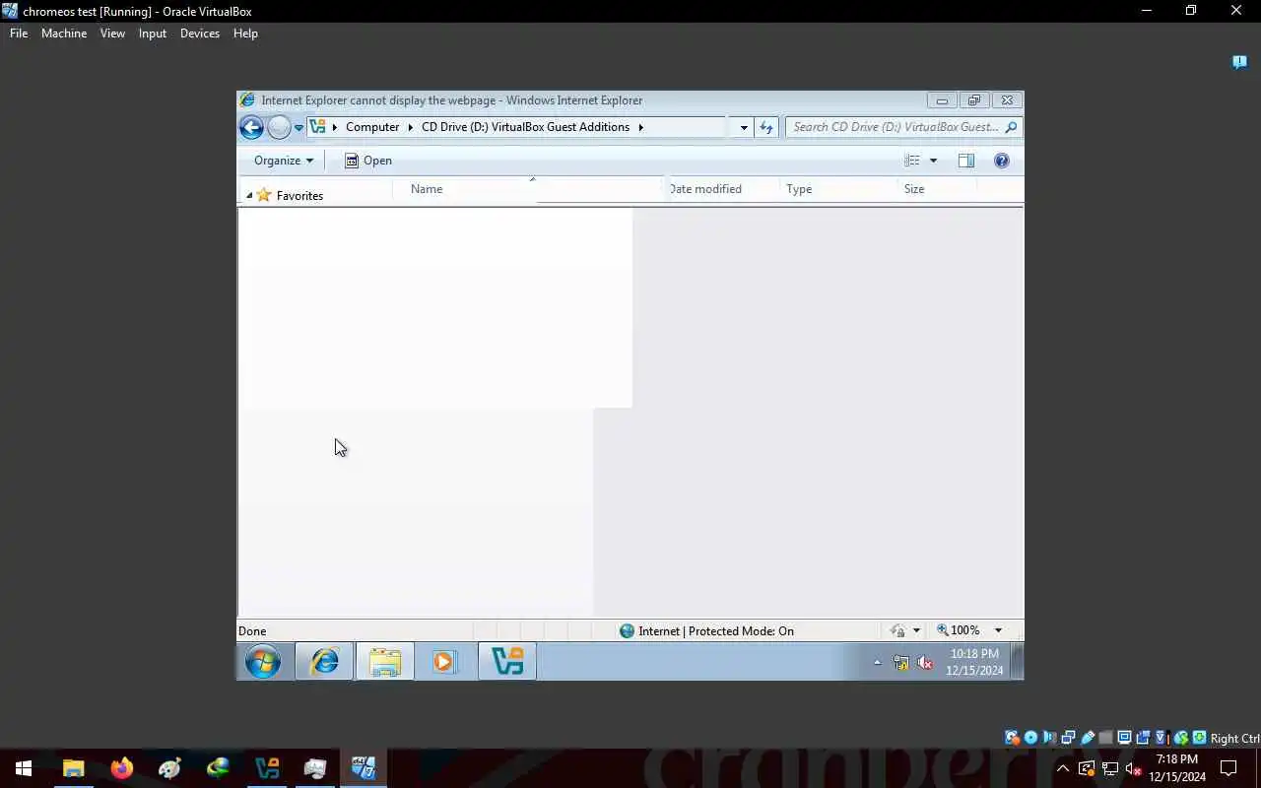Expand the arrow after Computer breadcrumb
Image resolution: width=1261 pixels, height=788 pixels.
coord(410,127)
